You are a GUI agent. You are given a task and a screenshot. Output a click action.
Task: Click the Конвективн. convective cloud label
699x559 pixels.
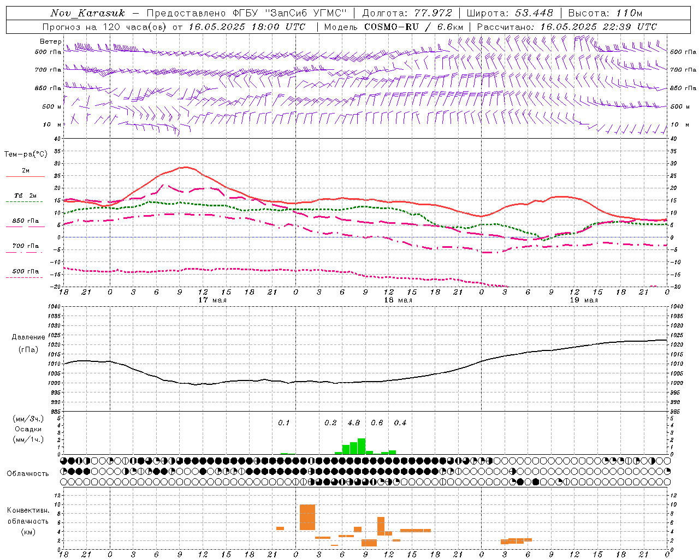(28, 510)
